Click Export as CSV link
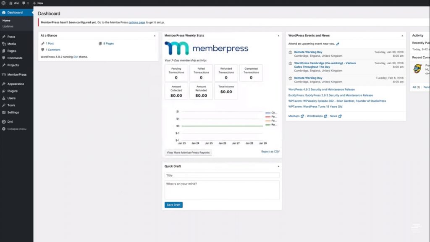Screen dimensions: 430x242 (x=270, y=151)
